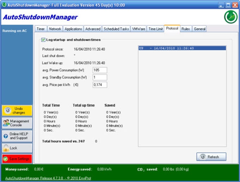Go to the Applications tab

tap(73, 29)
